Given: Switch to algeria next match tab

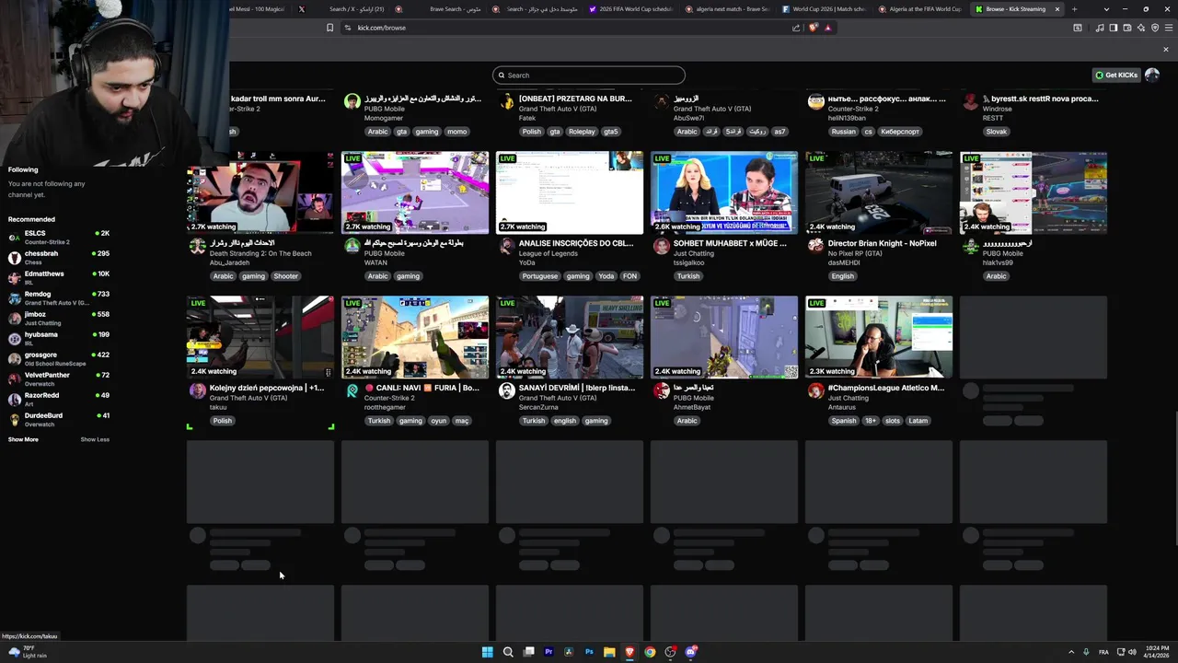Looking at the screenshot, I should pyautogui.click(x=729, y=9).
